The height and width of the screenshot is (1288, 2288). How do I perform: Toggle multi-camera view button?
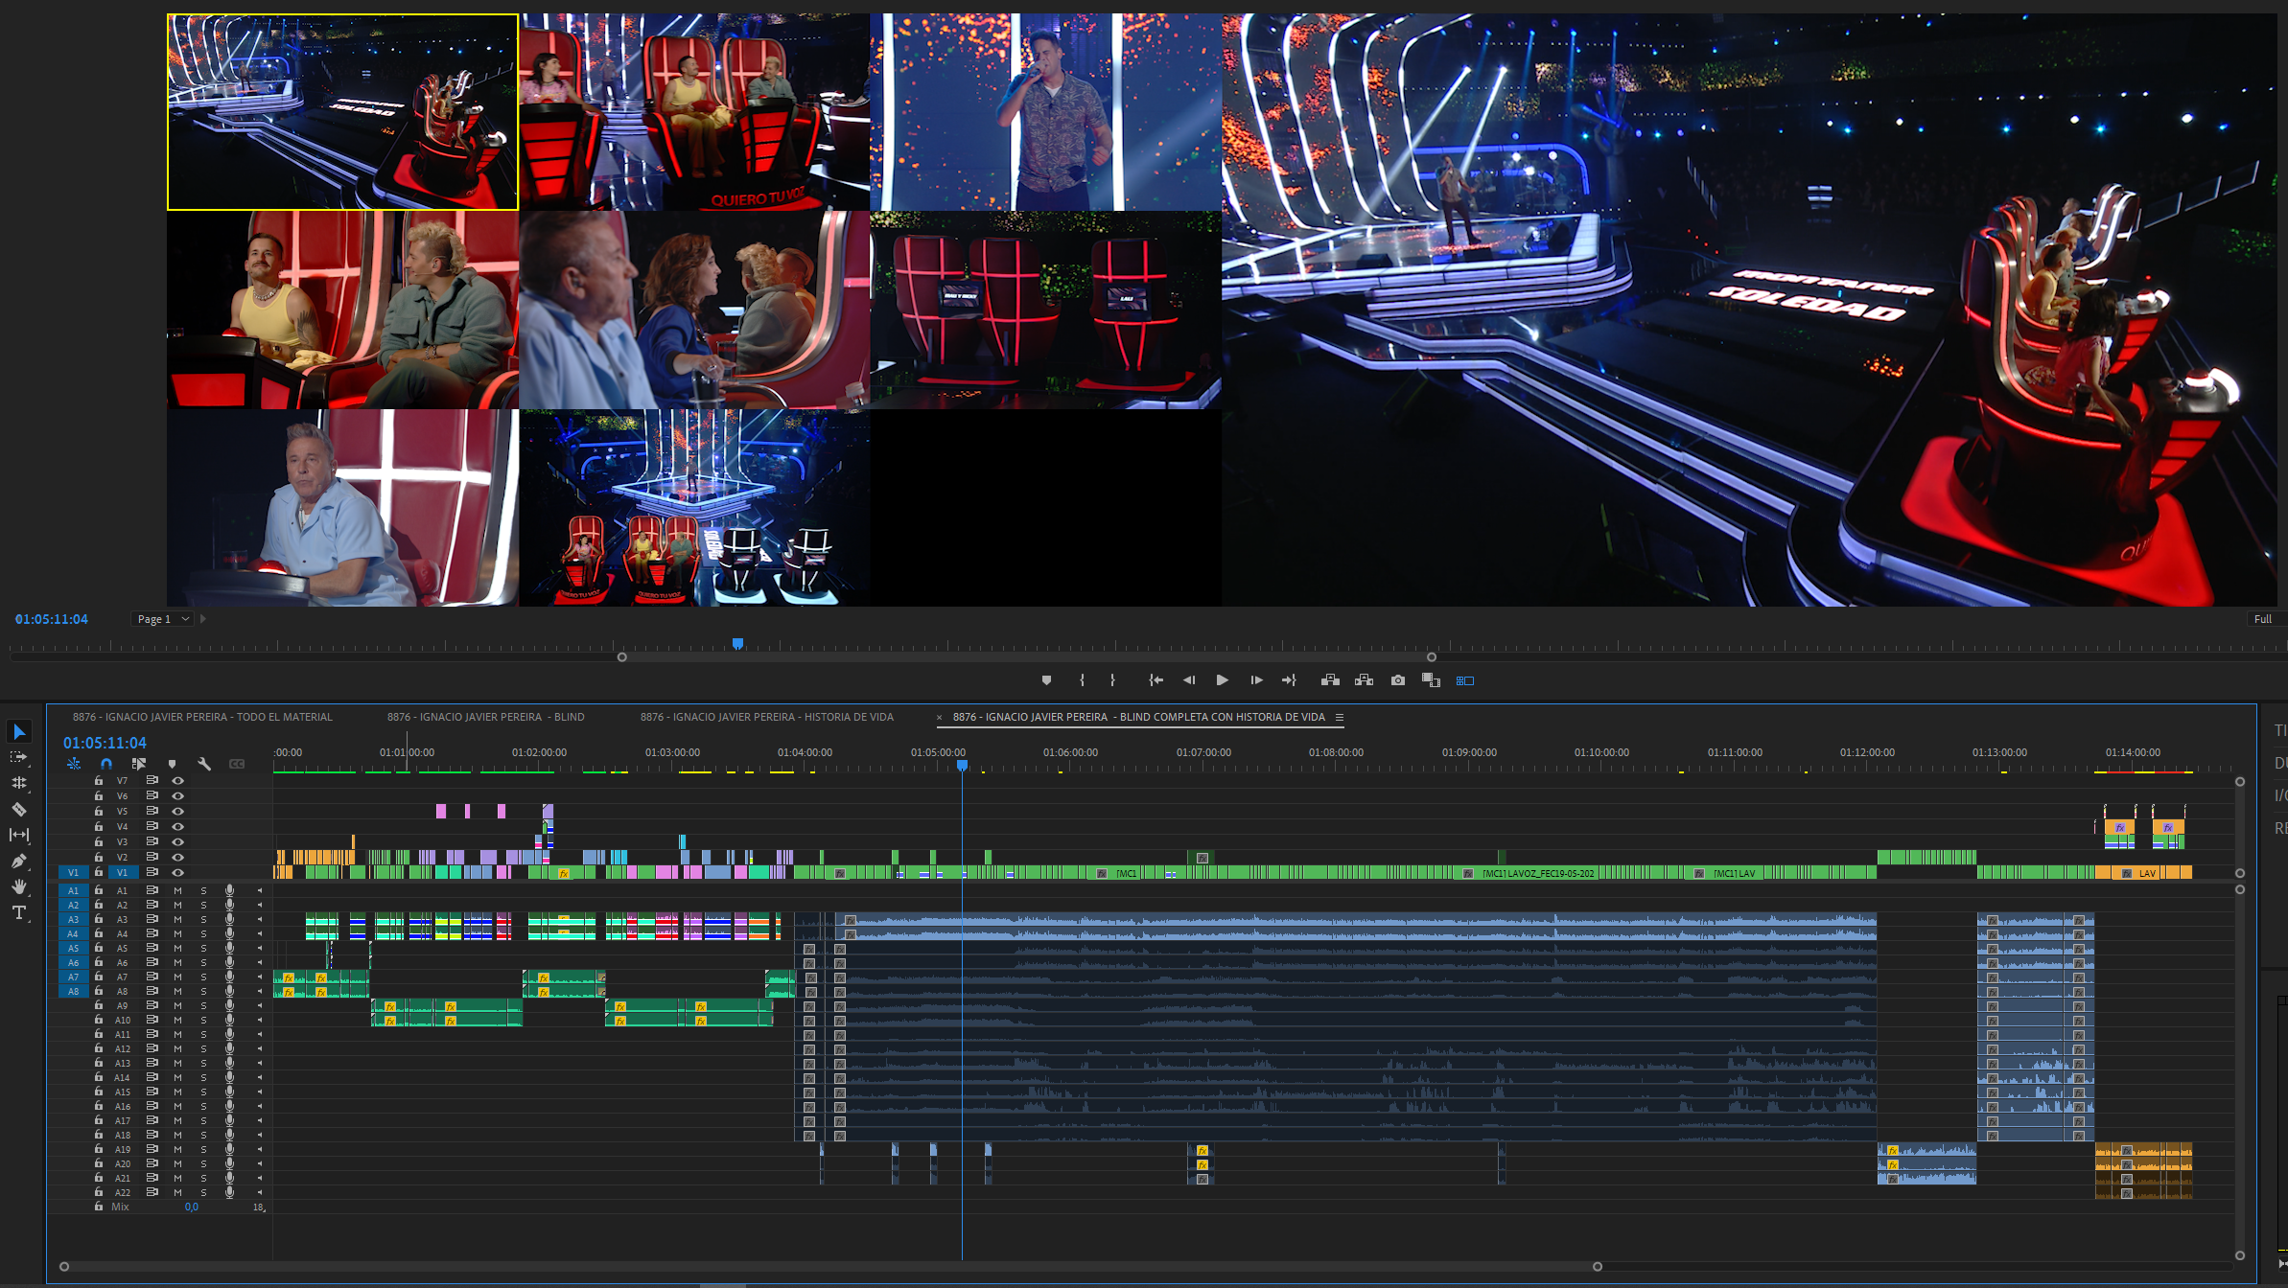1465,680
